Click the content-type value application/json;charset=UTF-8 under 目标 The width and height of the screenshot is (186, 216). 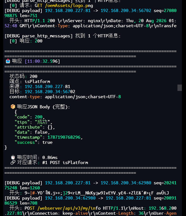(x=83, y=97)
